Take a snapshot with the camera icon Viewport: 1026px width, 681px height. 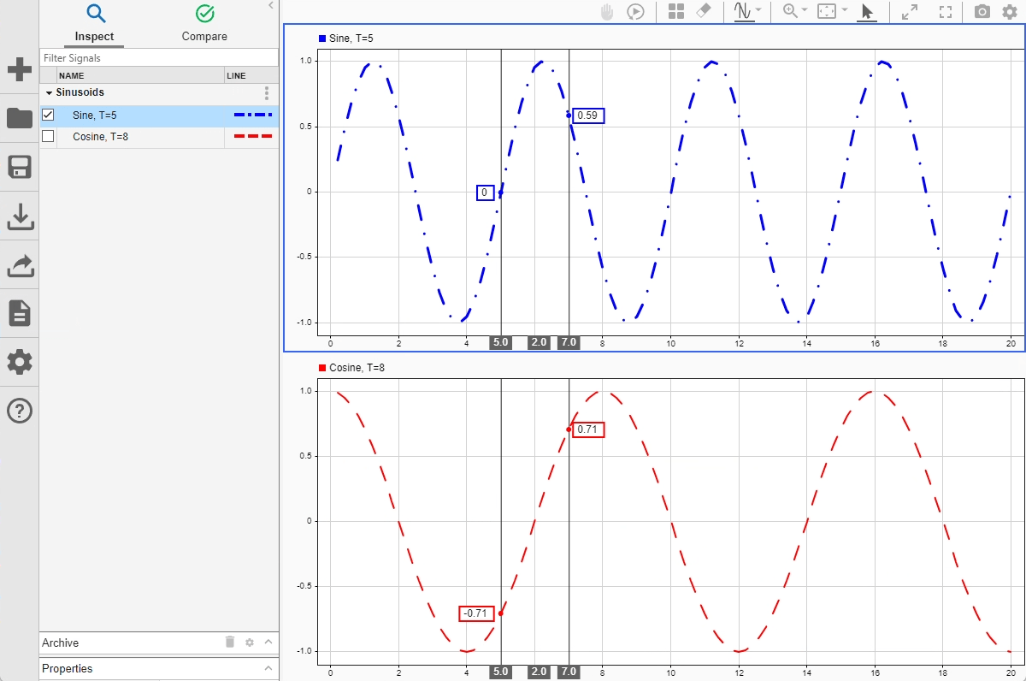pyautogui.click(x=982, y=12)
